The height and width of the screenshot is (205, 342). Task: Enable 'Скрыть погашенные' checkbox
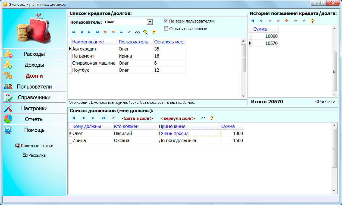[166, 29]
